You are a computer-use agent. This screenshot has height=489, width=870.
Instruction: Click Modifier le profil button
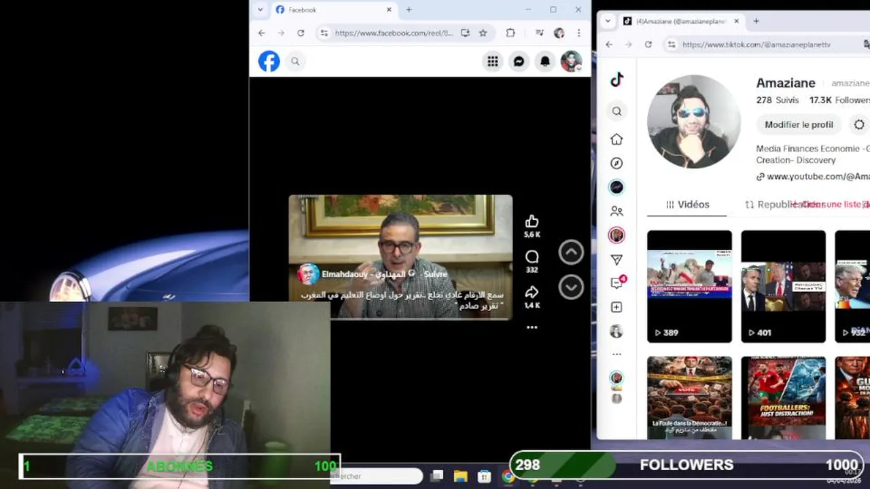tap(799, 124)
